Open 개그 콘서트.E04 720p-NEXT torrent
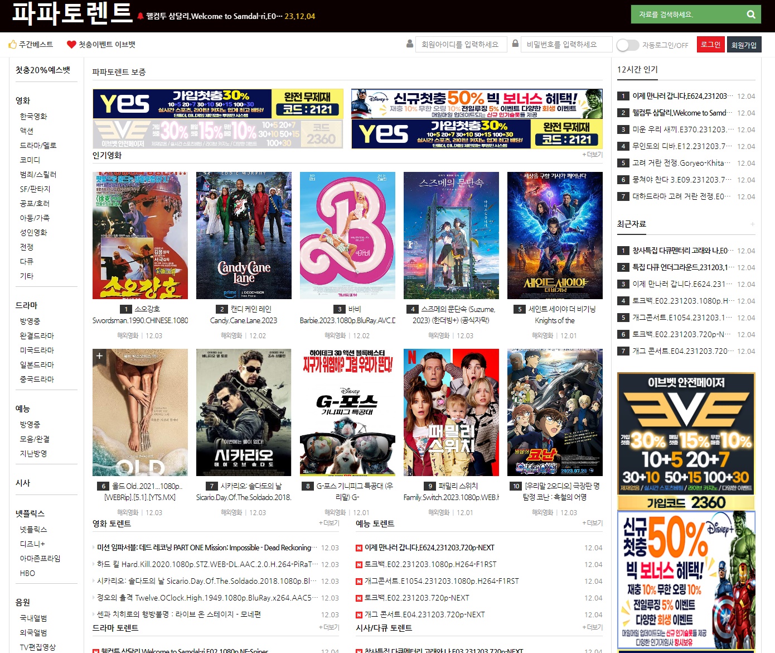Viewport: 775px width, 653px height. tap(425, 614)
